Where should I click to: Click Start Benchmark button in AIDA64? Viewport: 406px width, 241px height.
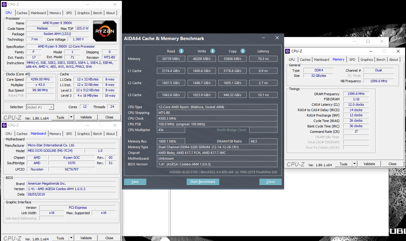click(x=203, y=182)
